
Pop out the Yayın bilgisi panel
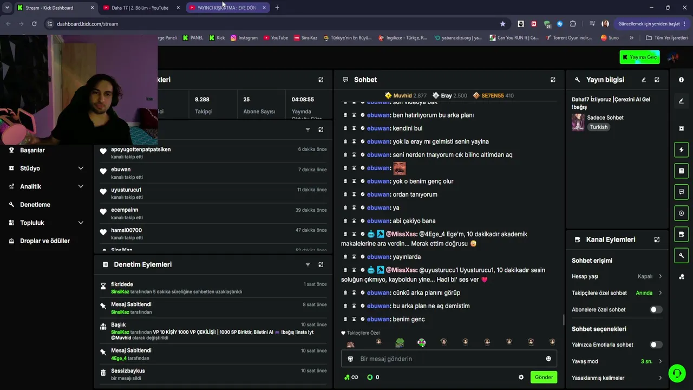pyautogui.click(x=657, y=80)
